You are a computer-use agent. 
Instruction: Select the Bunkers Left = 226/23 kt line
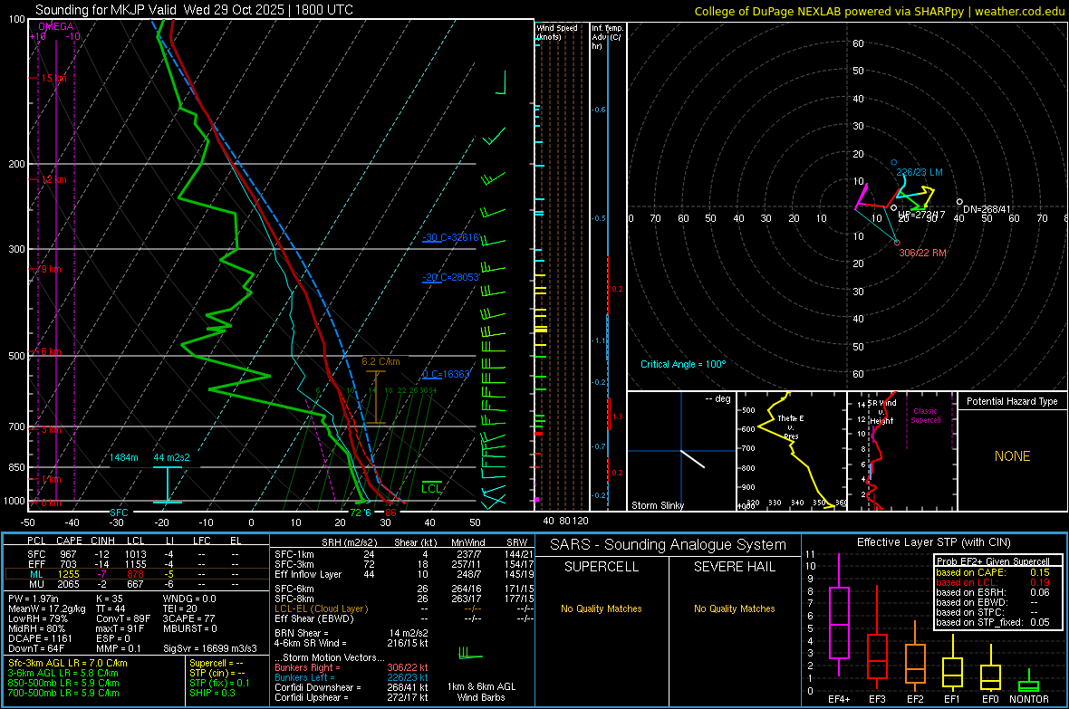pyautogui.click(x=352, y=677)
